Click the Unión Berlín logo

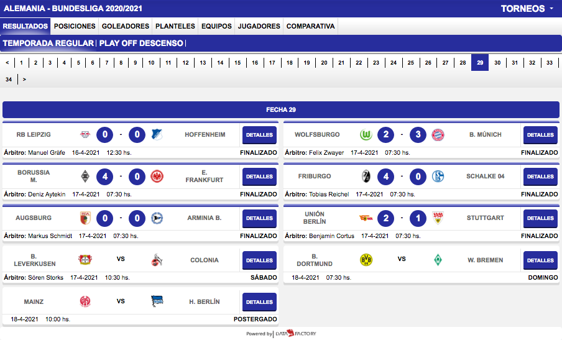point(366,218)
